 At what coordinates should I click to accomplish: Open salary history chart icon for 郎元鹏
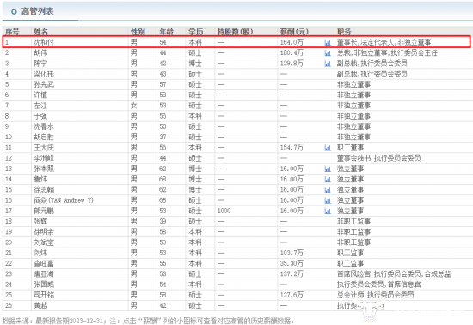coord(328,211)
